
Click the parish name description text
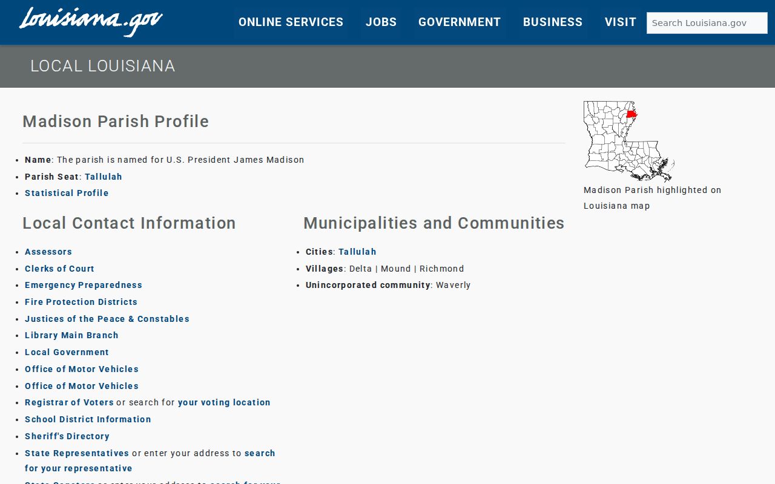tap(180, 160)
